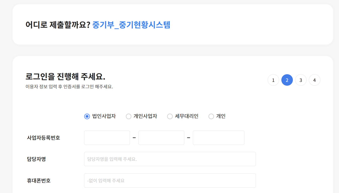
Task: Click the last 사업자등록번호 input box
Action: point(218,138)
